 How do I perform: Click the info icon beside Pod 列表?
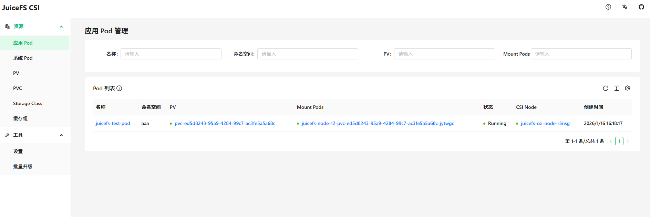(119, 88)
